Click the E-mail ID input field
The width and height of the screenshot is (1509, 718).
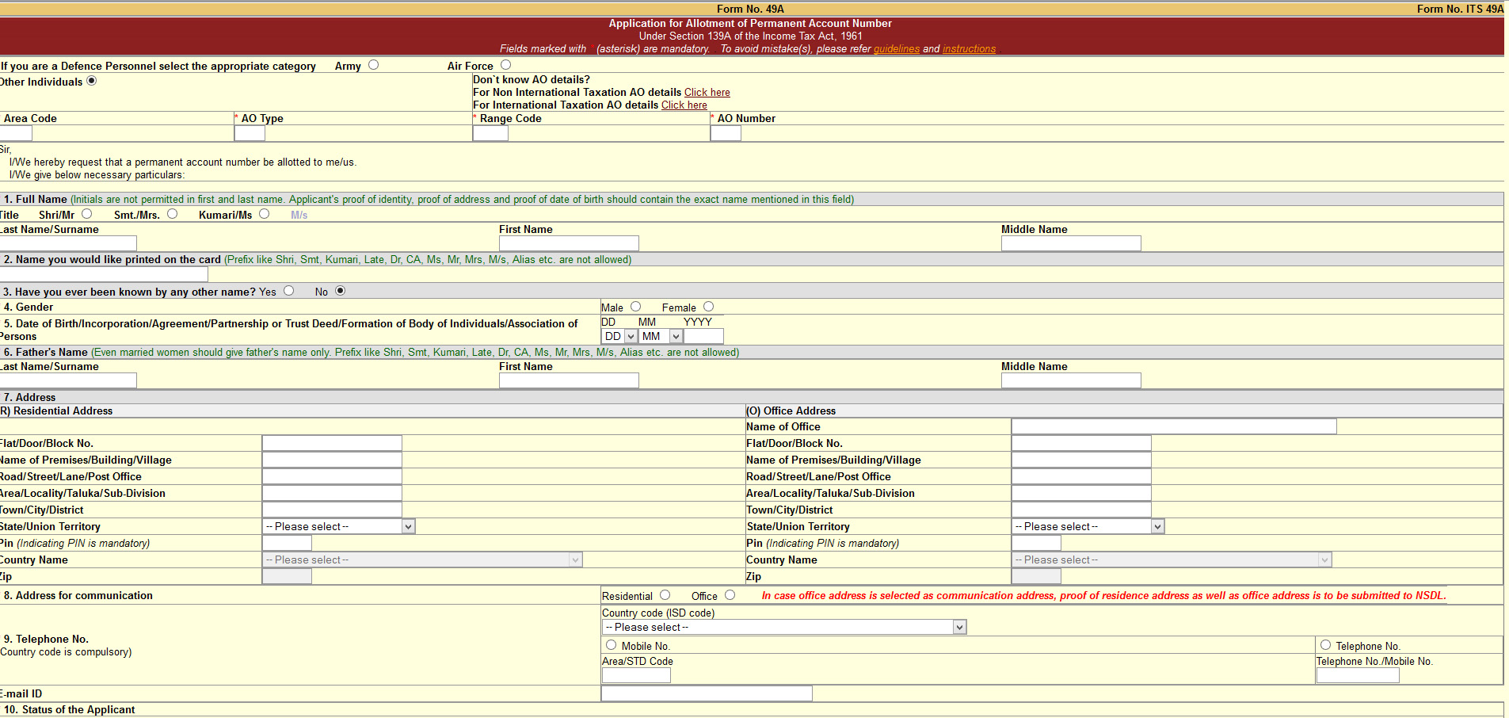click(x=707, y=693)
